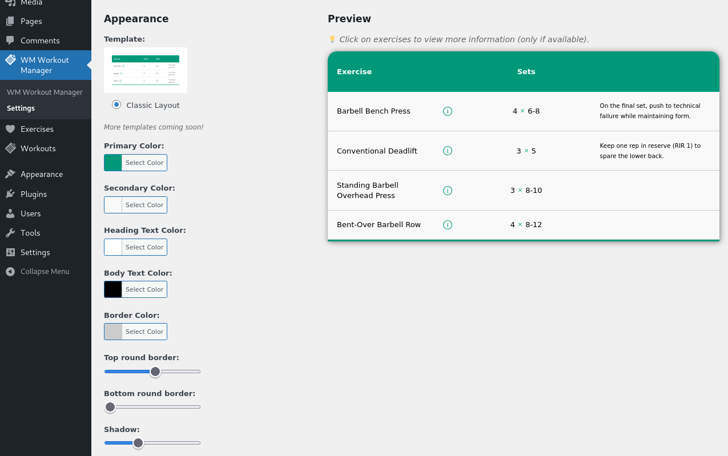Screen dimensions: 728x456
Task: Click the Plugins icon in sidebar
Action: click(x=10, y=194)
